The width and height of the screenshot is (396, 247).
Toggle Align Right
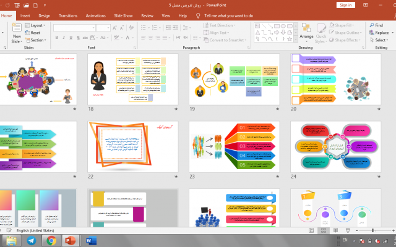[x=158, y=38]
